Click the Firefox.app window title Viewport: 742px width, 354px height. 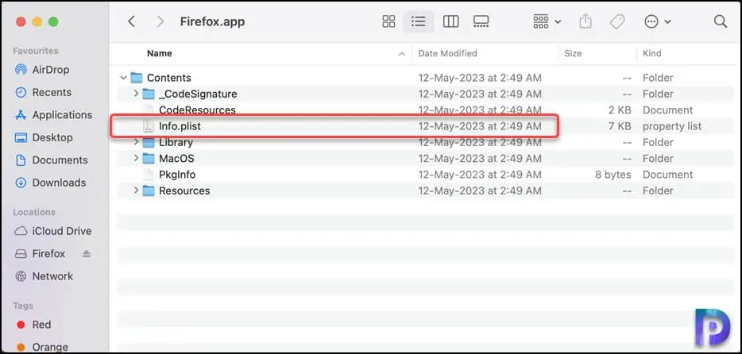(212, 21)
